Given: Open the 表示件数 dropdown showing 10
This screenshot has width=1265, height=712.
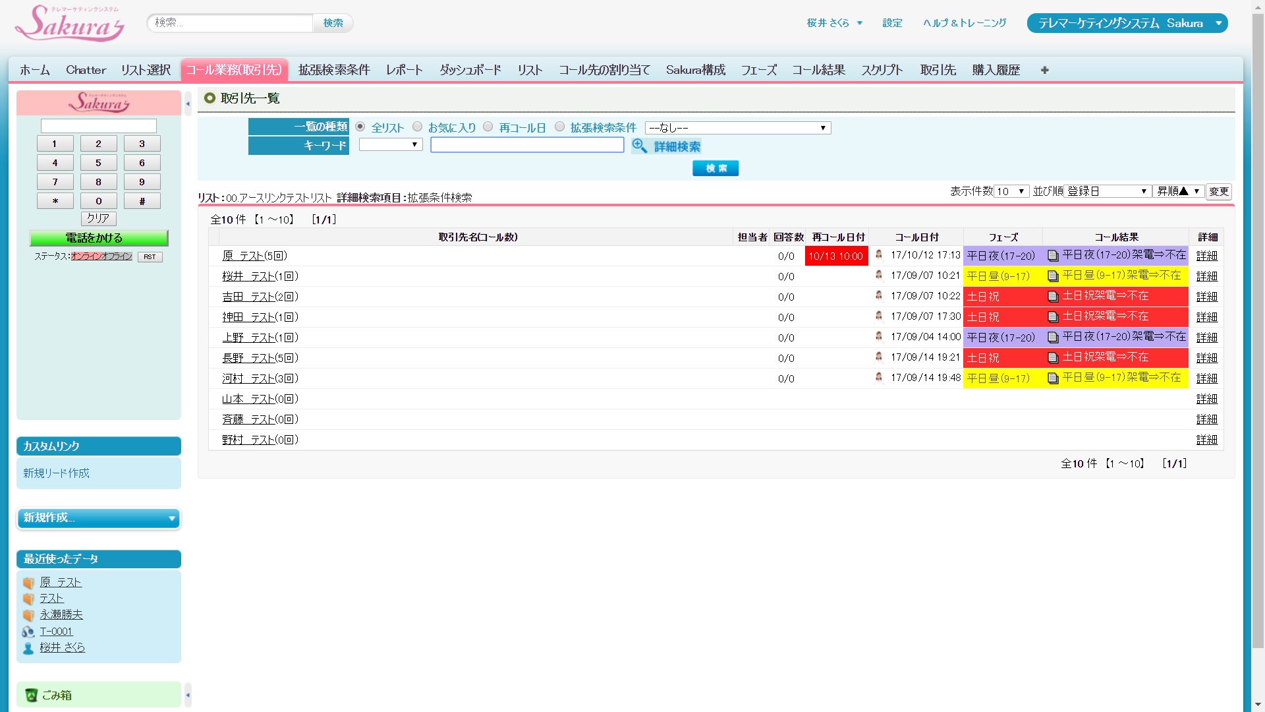Looking at the screenshot, I should click(x=1011, y=191).
